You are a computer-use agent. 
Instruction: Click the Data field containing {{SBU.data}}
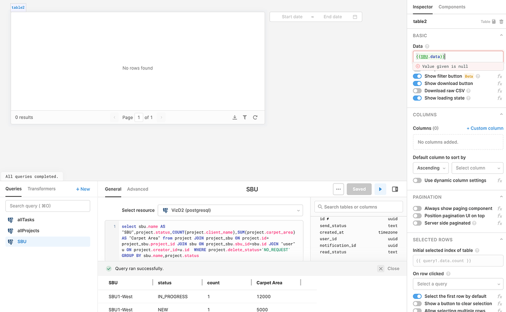coord(458,57)
